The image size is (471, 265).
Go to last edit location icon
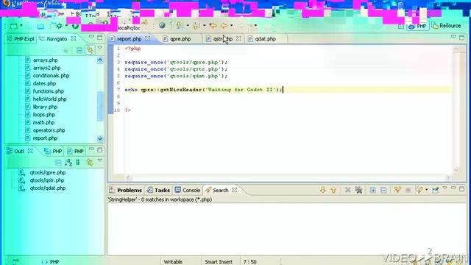[213, 26]
